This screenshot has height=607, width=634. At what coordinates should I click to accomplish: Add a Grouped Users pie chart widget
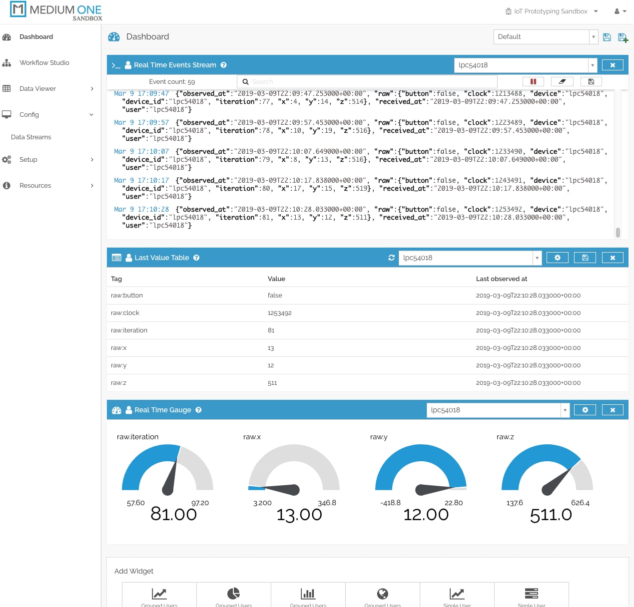(x=233, y=595)
